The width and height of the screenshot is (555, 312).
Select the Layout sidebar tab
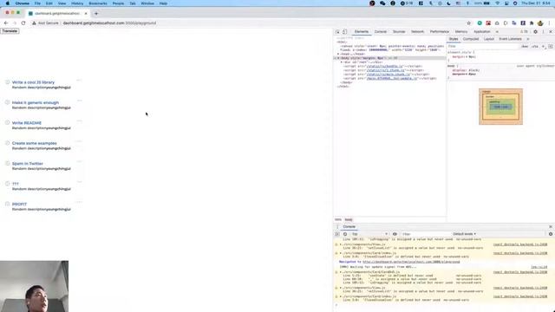click(x=489, y=39)
